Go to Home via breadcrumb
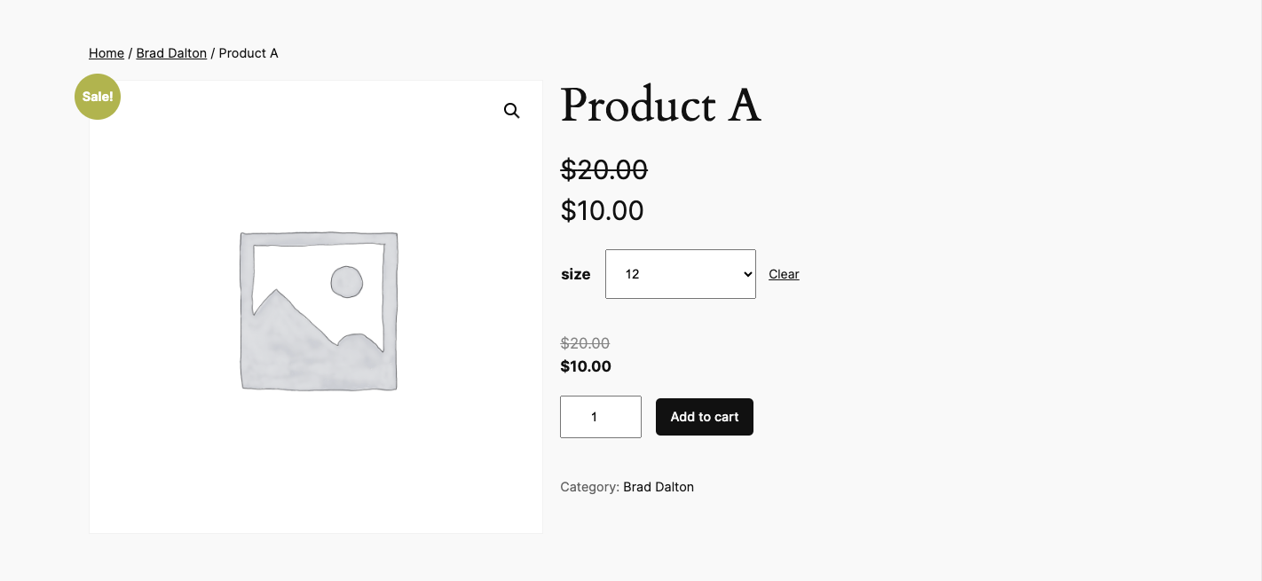Image resolution: width=1262 pixels, height=581 pixels. pos(106,53)
